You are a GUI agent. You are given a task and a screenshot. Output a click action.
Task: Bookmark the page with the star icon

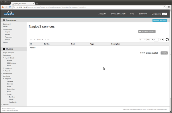tap(165, 7)
